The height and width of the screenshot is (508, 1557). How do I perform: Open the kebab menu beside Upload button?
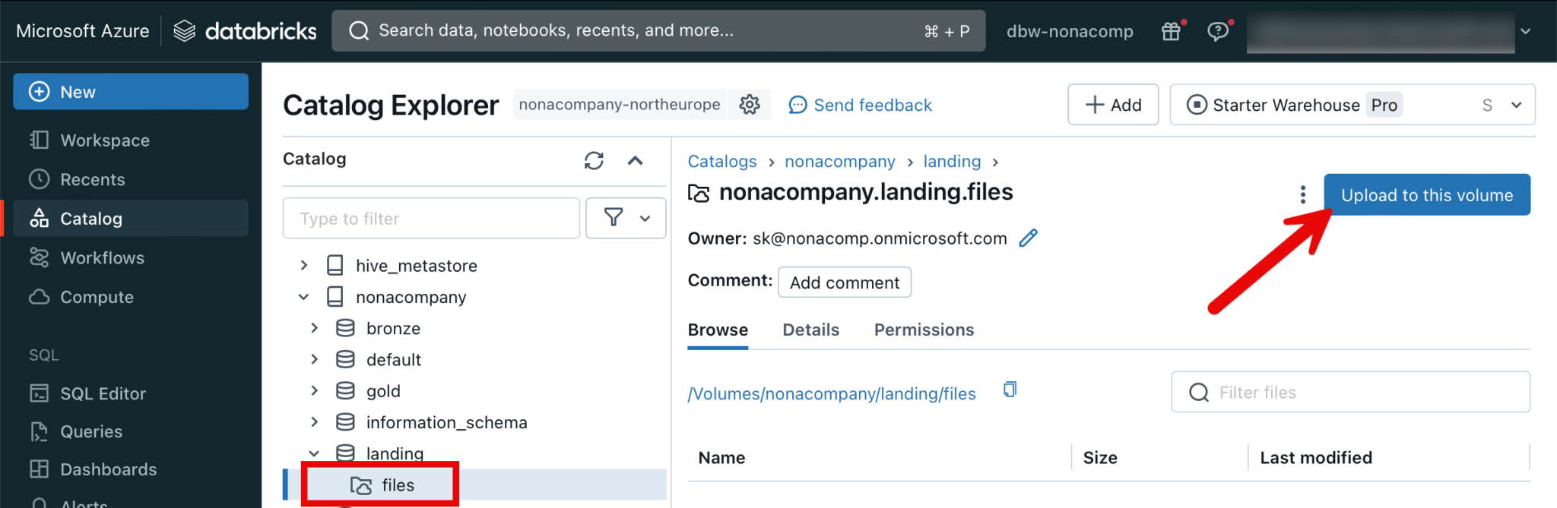(x=1302, y=195)
